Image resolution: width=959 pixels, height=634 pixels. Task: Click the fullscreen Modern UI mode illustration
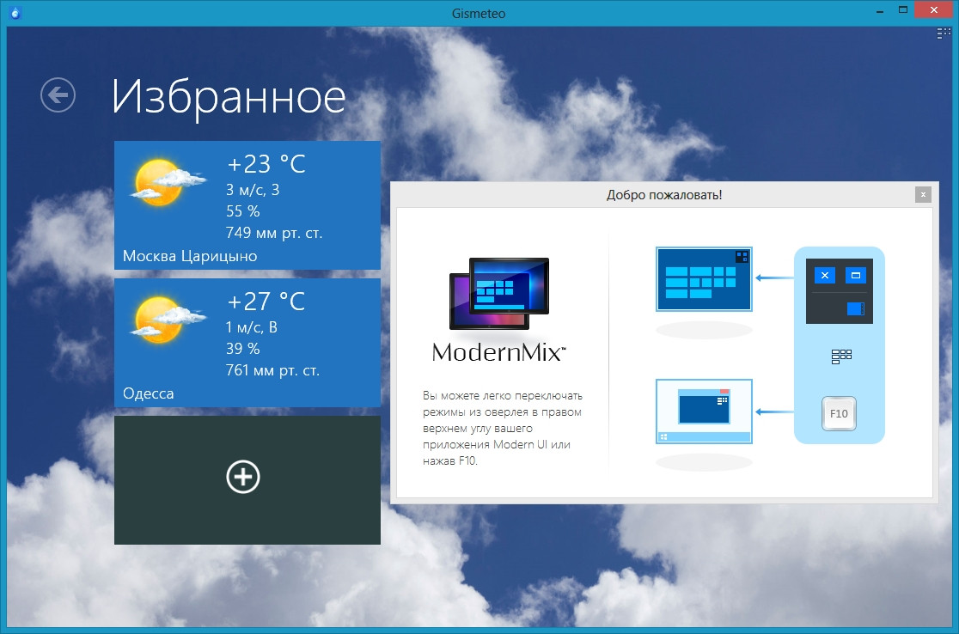(704, 279)
